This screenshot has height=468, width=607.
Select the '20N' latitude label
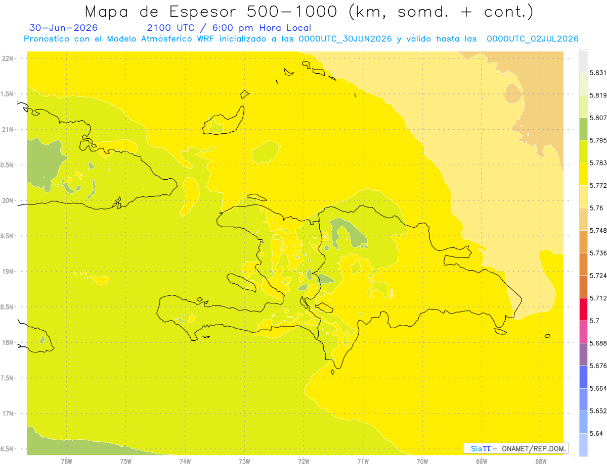pos(8,200)
